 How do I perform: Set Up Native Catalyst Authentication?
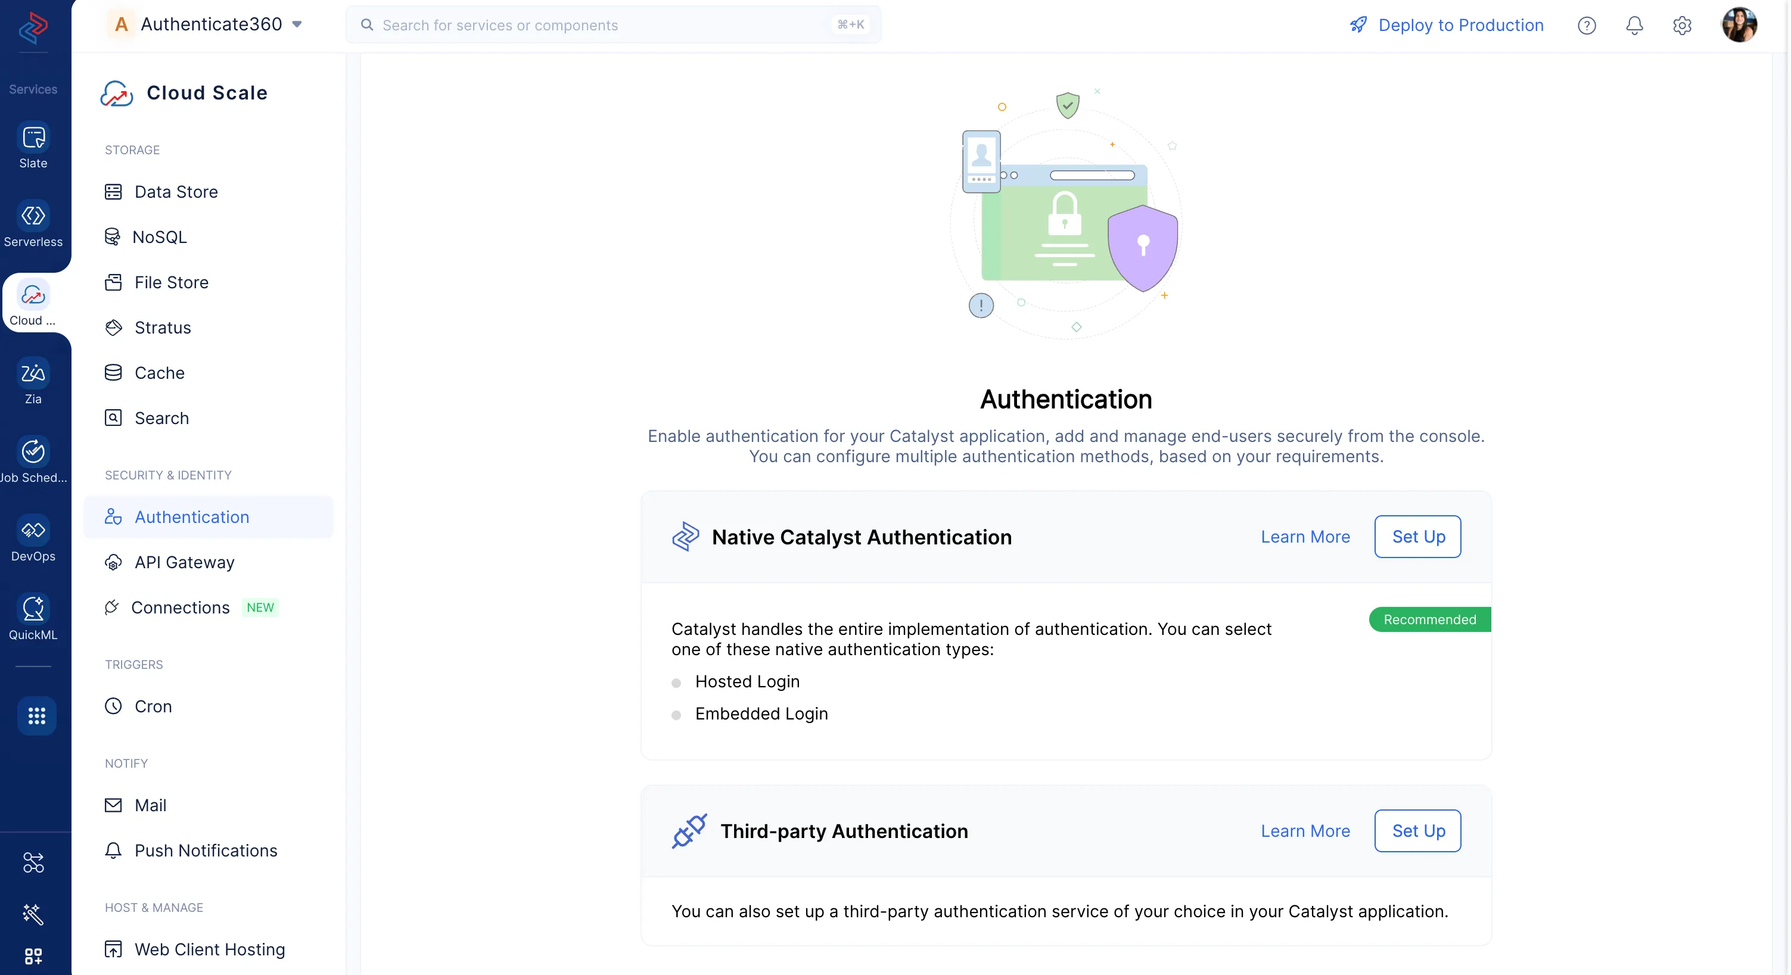[1417, 537]
